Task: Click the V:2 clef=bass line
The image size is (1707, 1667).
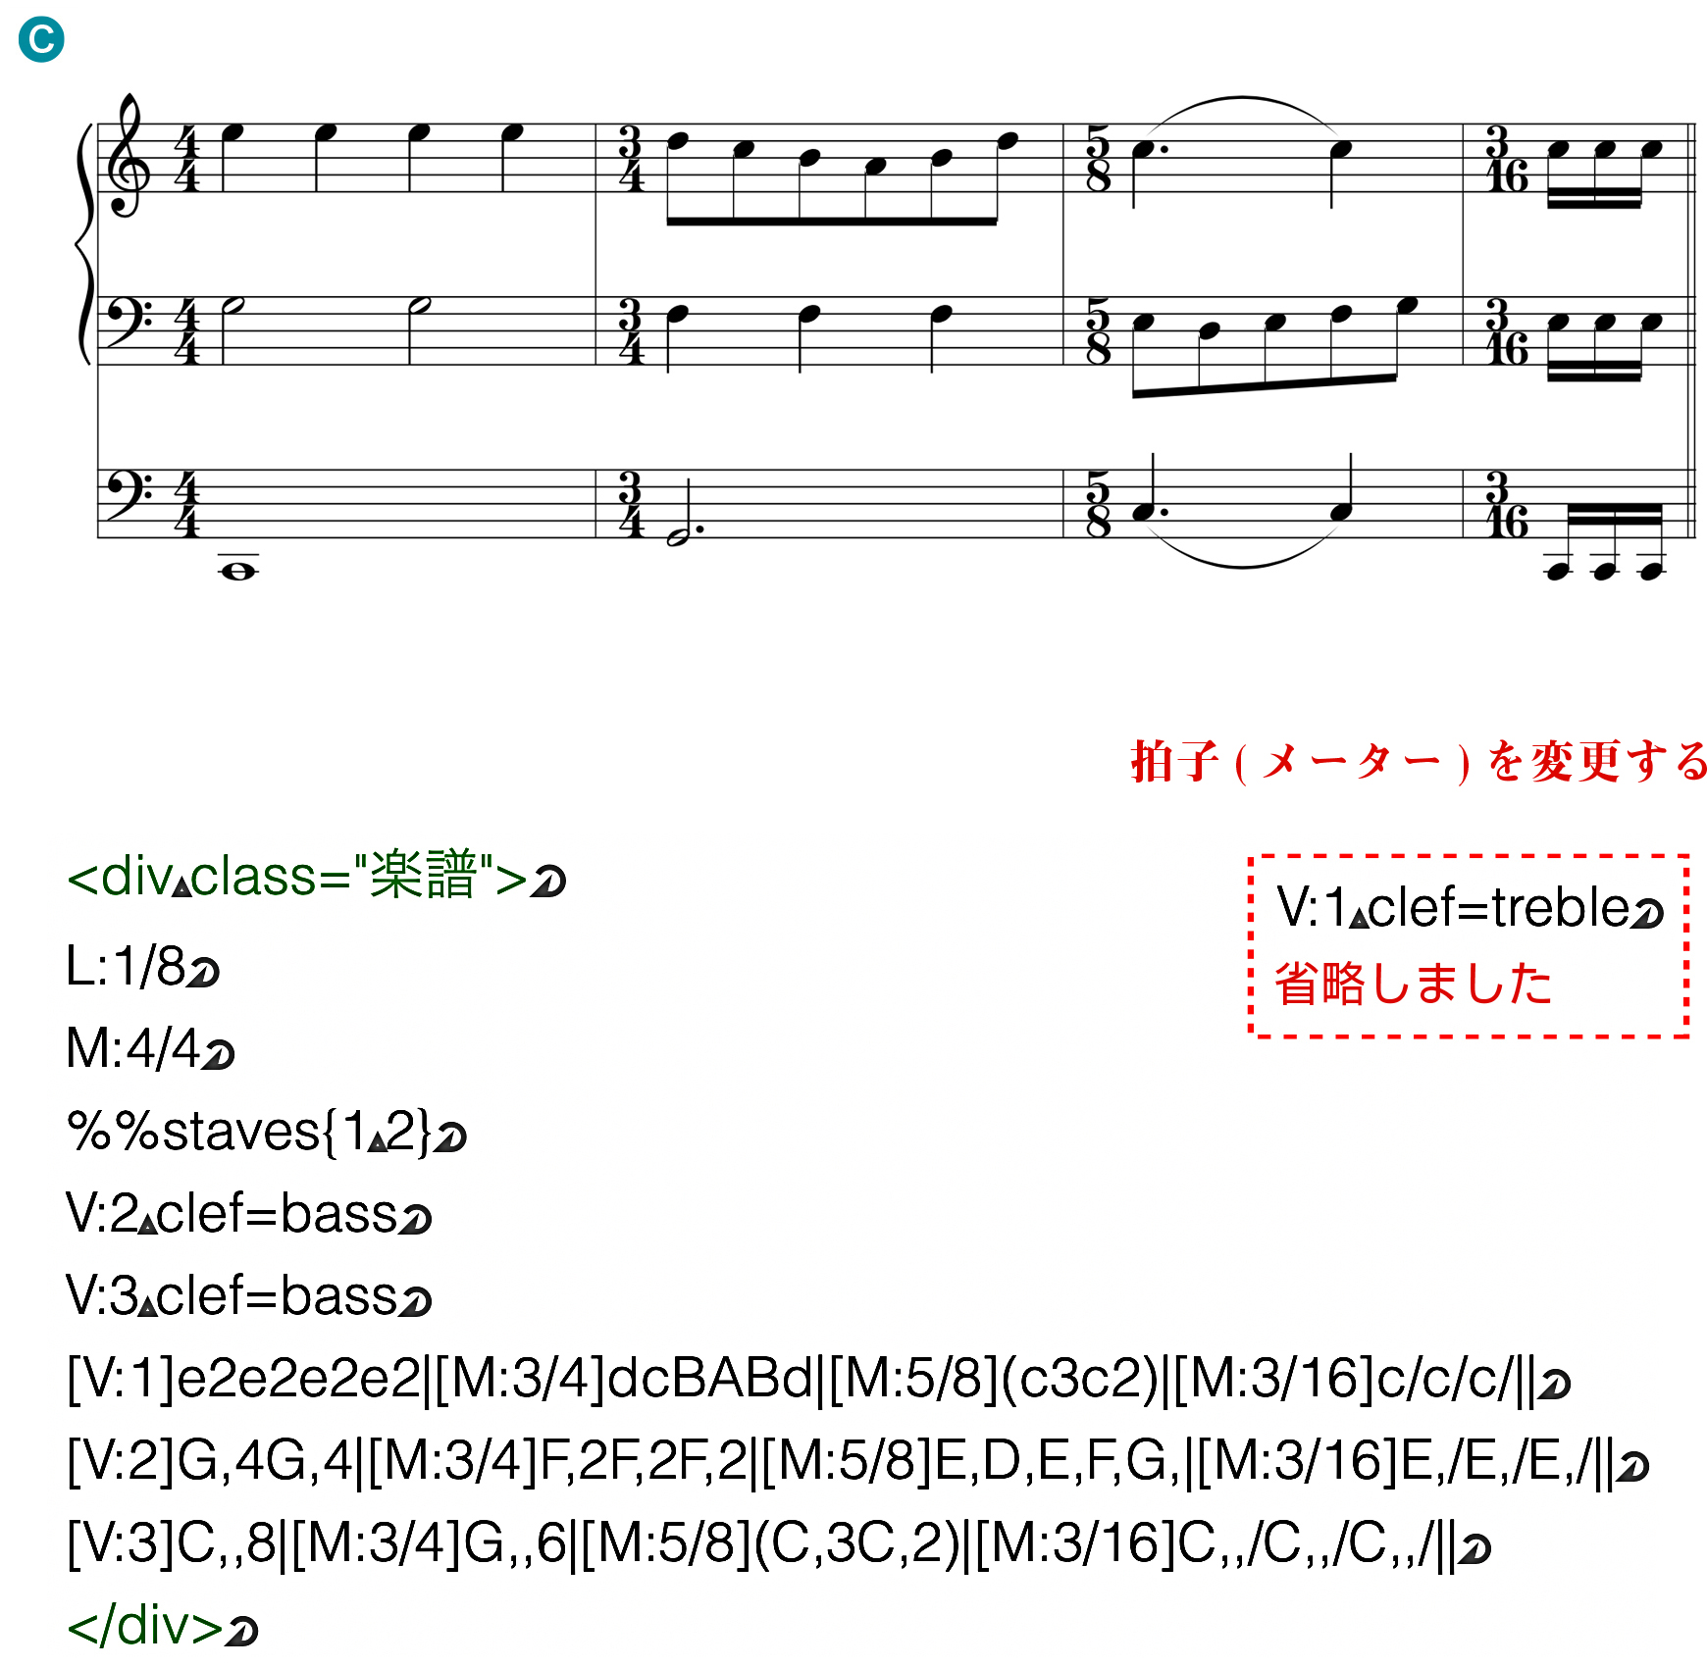Action: click(x=248, y=1213)
